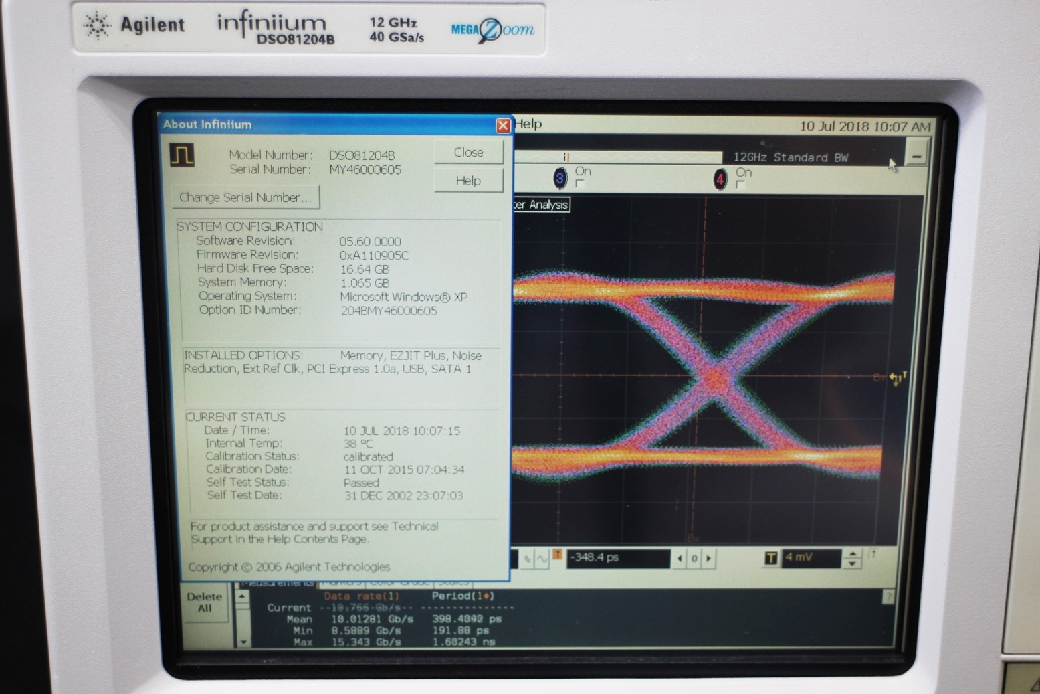This screenshot has width=1040, height=694.
Task: Click the left arrow beside zero delay button
Action: [x=680, y=558]
